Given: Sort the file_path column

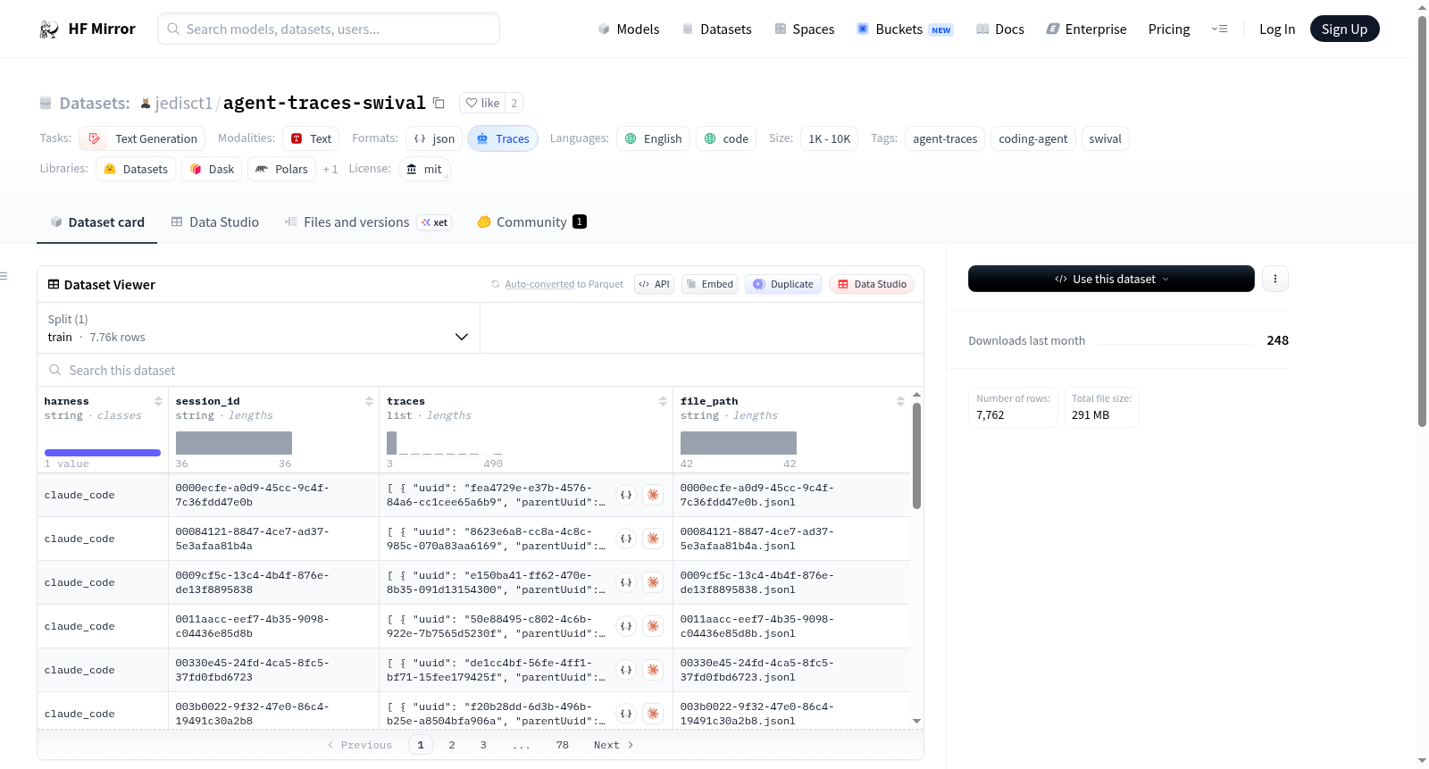Looking at the screenshot, I should click(900, 401).
